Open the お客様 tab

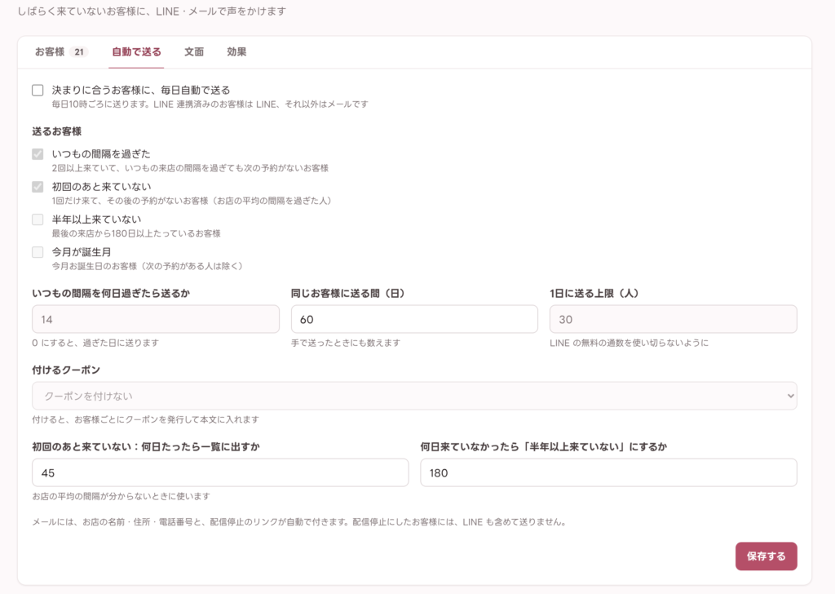[60, 51]
